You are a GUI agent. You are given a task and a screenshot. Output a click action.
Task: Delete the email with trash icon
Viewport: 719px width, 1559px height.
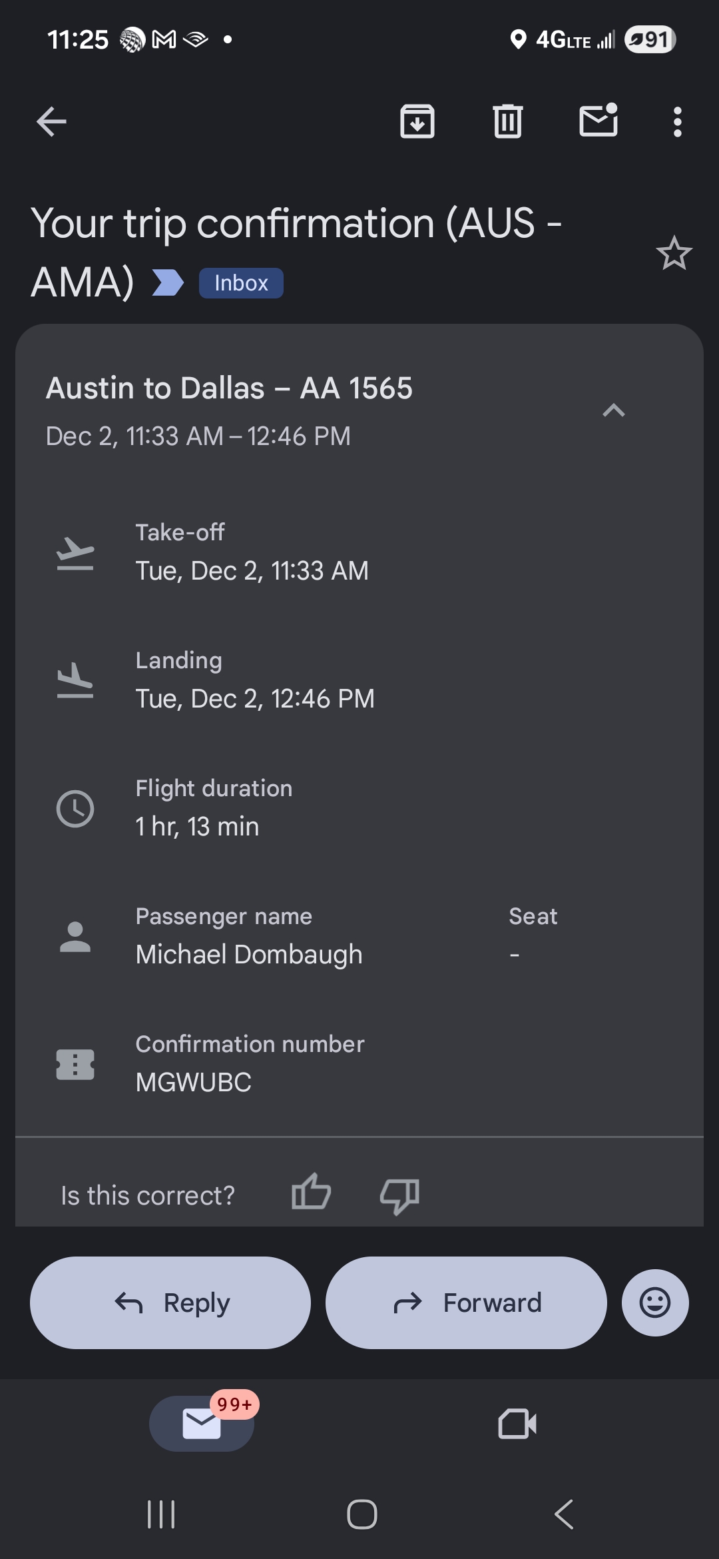click(508, 122)
